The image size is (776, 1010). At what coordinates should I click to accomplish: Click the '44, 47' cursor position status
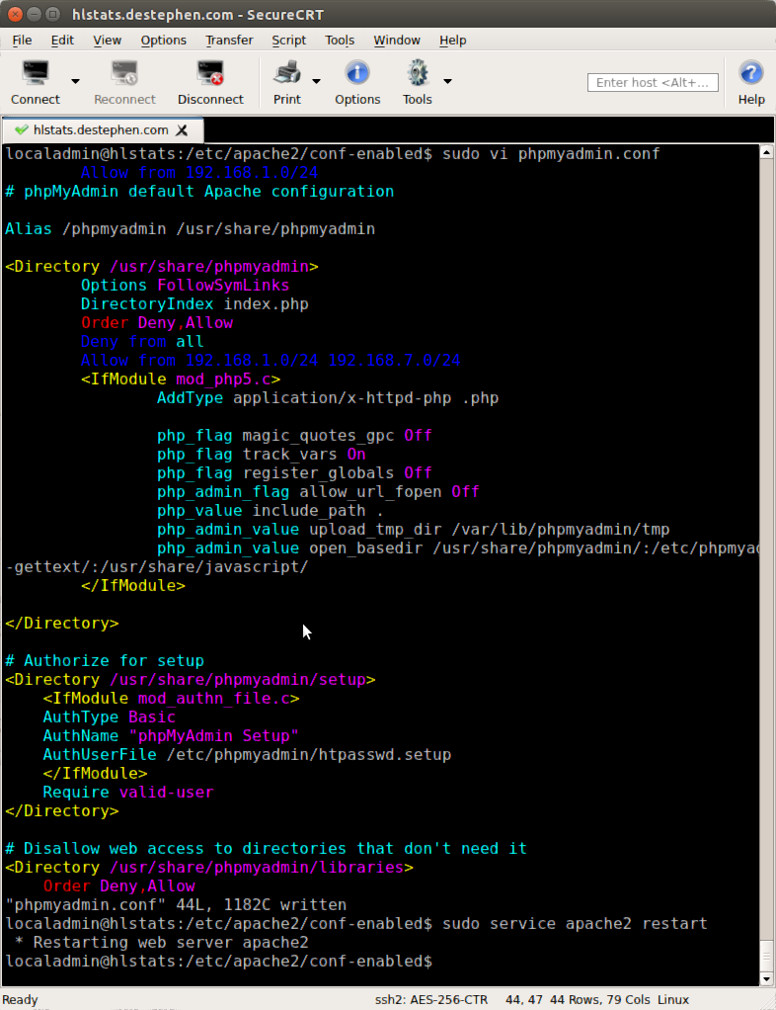pyautogui.click(x=524, y=999)
